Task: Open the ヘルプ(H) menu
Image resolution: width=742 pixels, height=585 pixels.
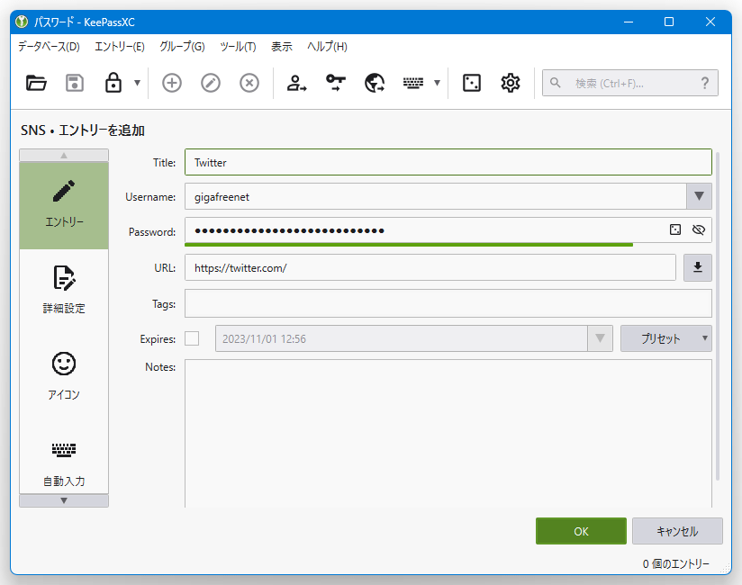Action: pos(327,46)
